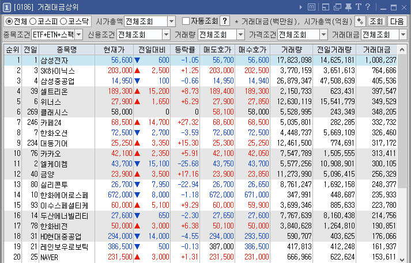Click the duplicate window icon in title bar

click(x=337, y=7)
